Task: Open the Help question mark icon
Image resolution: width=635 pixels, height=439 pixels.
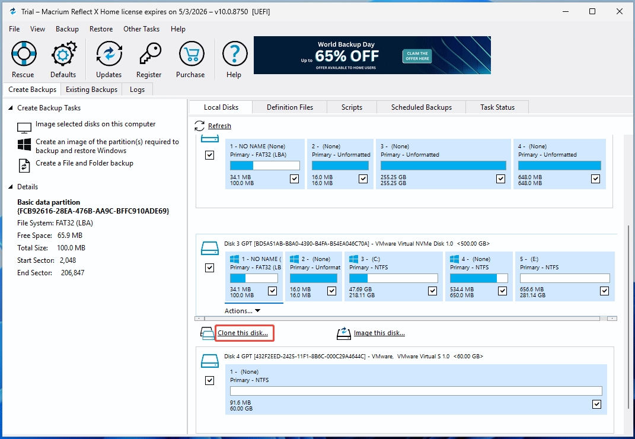Action: click(x=234, y=53)
